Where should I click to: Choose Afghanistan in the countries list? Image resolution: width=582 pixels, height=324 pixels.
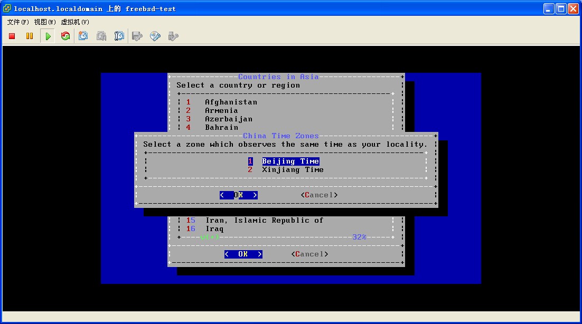pyautogui.click(x=231, y=102)
